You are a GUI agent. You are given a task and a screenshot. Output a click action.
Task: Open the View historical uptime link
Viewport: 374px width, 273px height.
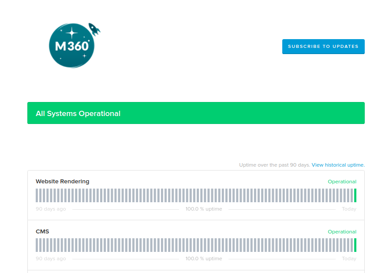coord(337,165)
